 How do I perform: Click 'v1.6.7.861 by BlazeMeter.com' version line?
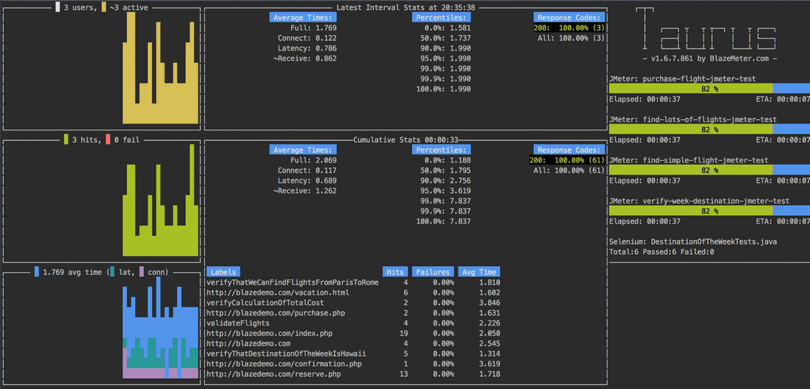[x=709, y=59]
